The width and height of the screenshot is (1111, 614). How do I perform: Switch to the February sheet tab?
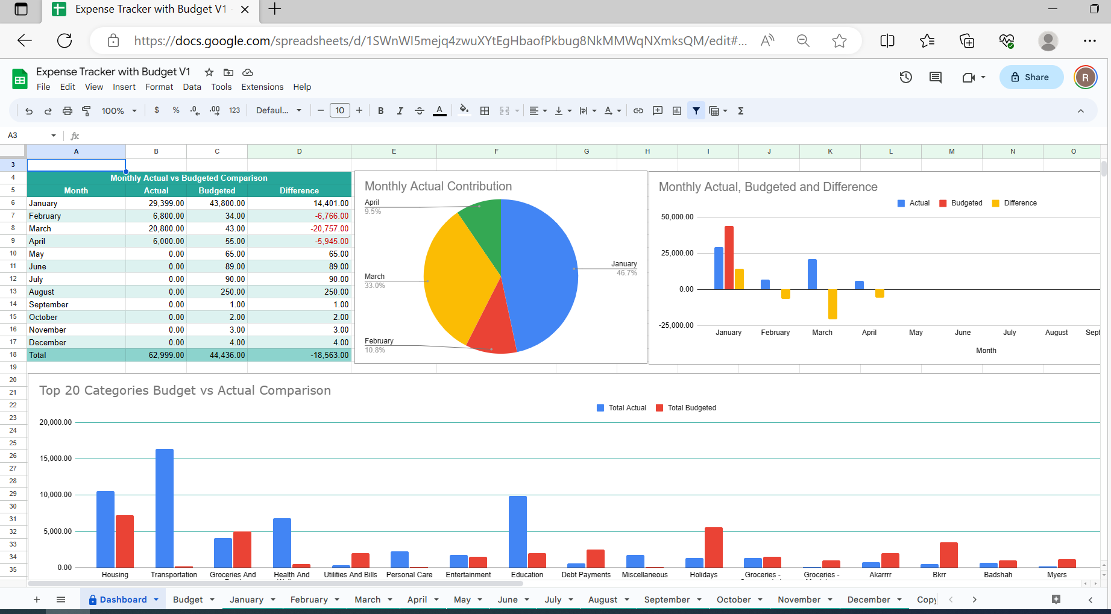point(310,599)
